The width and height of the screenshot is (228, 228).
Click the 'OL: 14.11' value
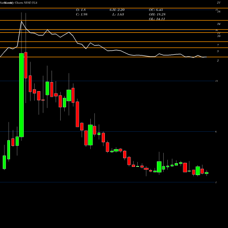[157, 19]
